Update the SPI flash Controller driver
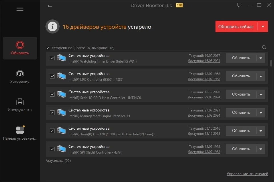This screenshot has height=182, width=274. pyautogui.click(x=241, y=149)
